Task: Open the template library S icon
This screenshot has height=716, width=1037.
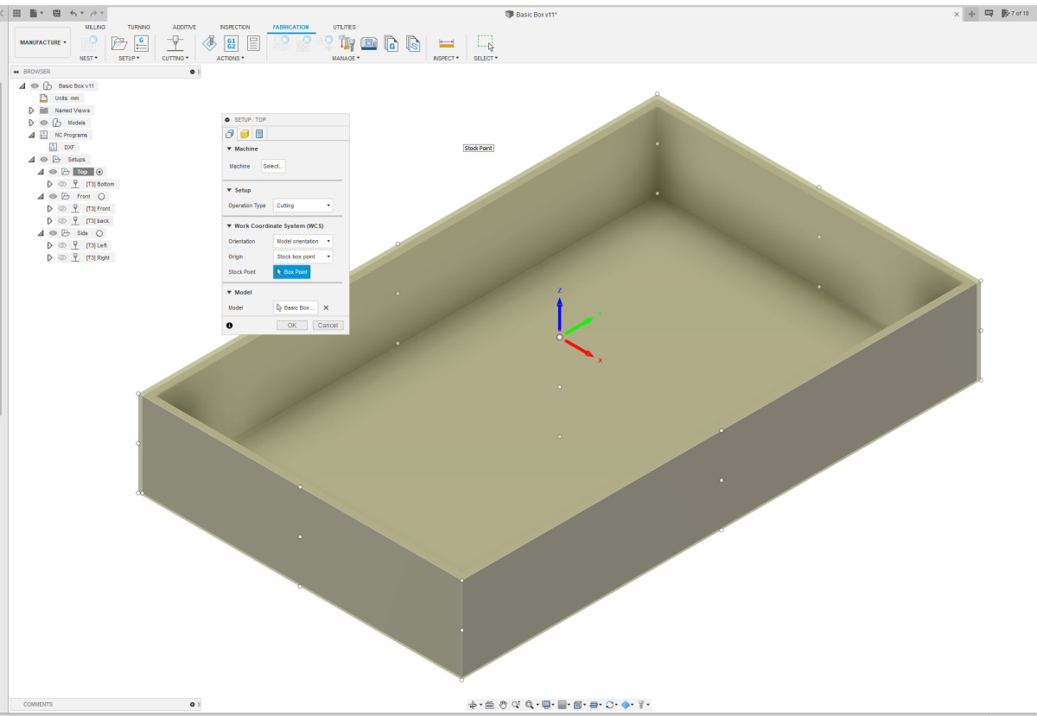Action: (413, 44)
